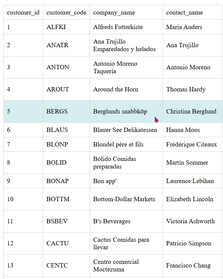223x279 pixels.
Task: Select the highlighted Berglunds snabbköp cell
Action: tap(120, 111)
